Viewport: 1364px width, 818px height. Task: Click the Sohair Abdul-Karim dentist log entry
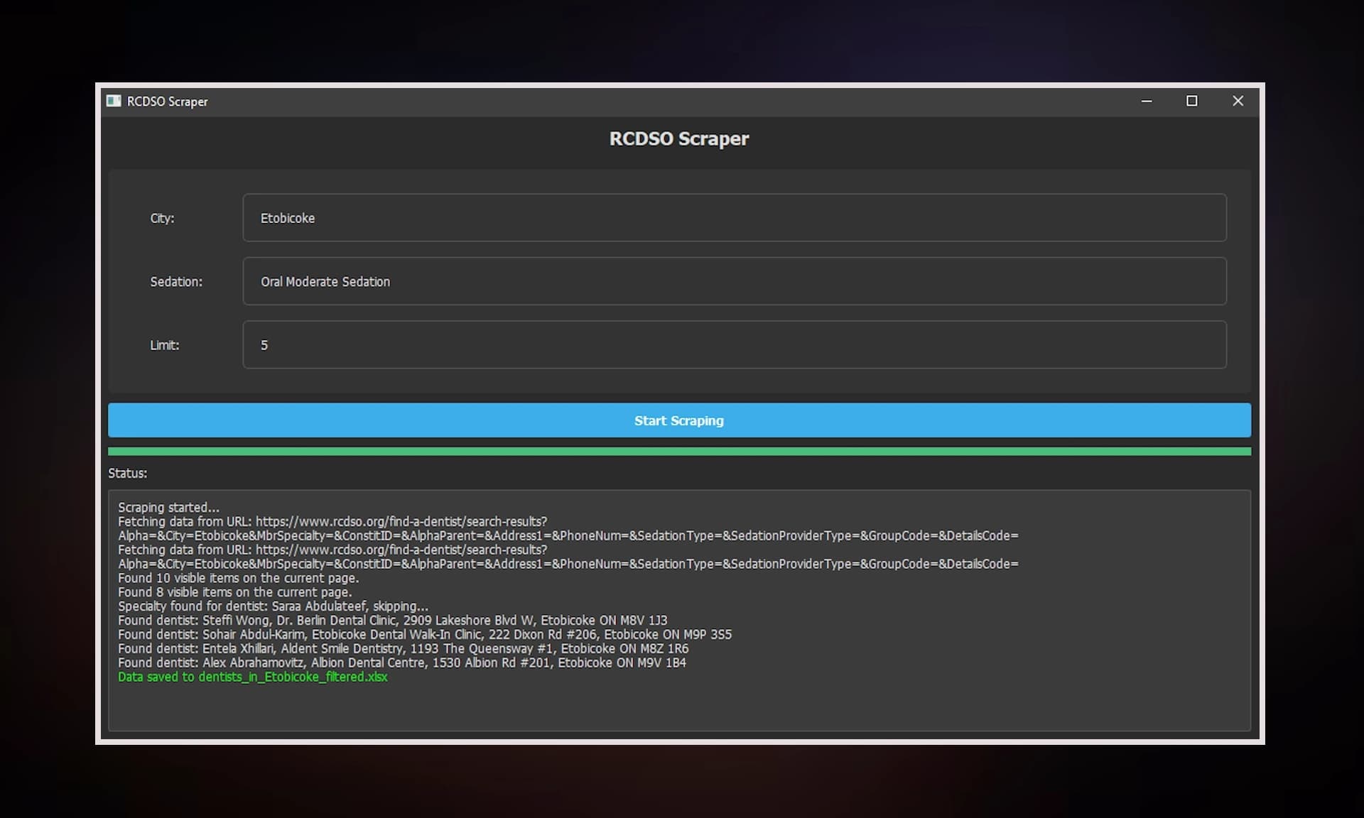[425, 635]
